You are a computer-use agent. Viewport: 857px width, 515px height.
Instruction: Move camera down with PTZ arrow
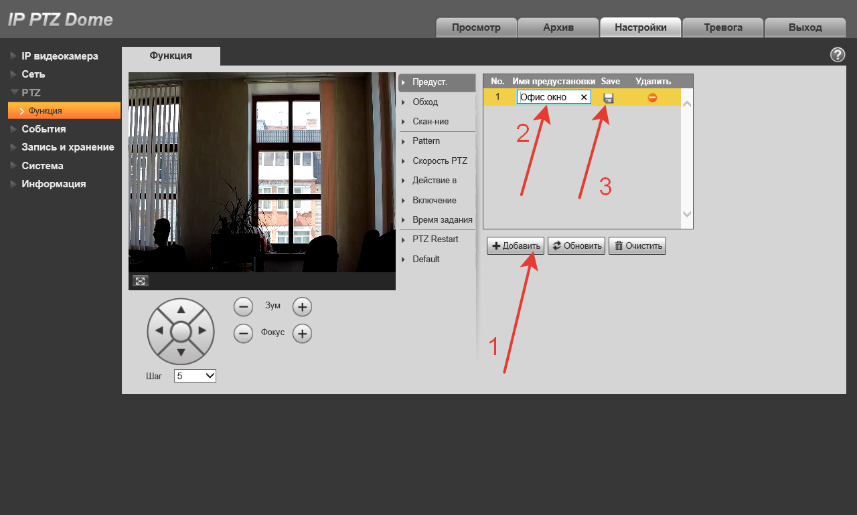(181, 352)
